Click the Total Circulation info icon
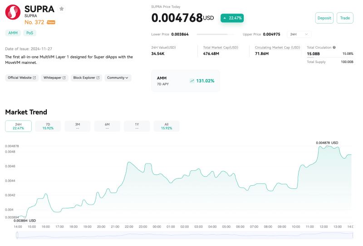 pos(334,47)
